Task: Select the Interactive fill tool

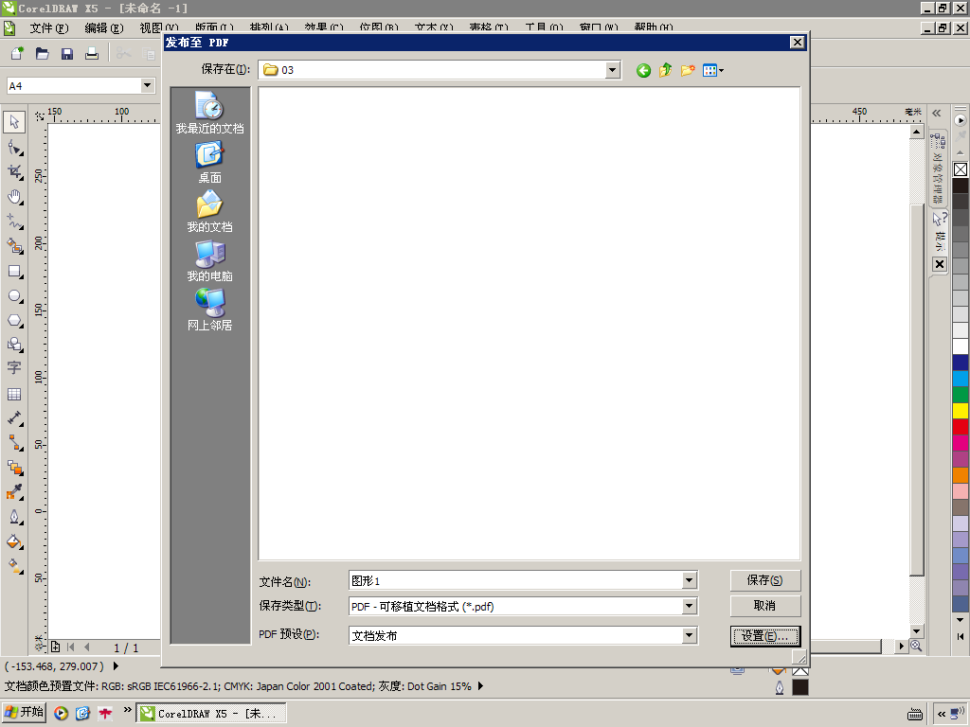Action: click(14, 566)
